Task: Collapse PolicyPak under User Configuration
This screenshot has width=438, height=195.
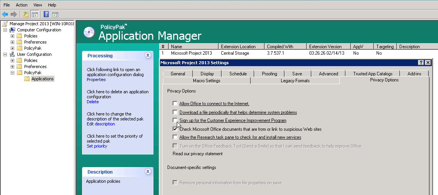Action: pyautogui.click(x=12, y=73)
